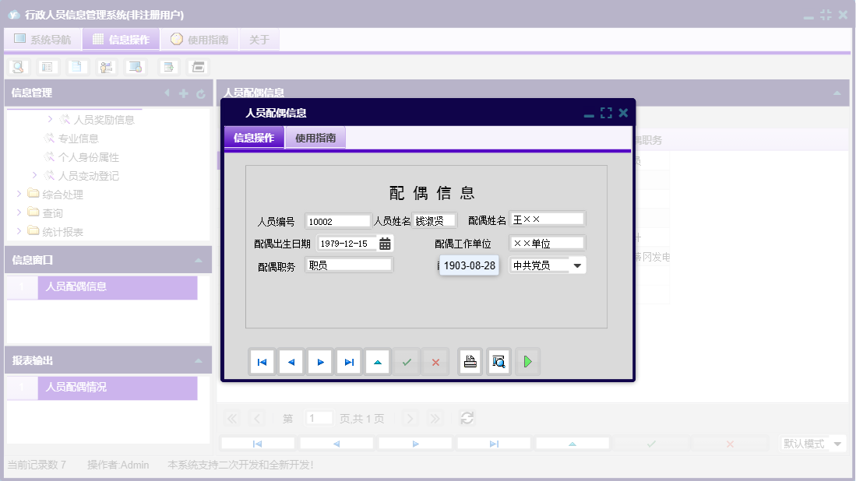Open the 中共党员 dropdown arrow
Viewport: 856px width, 481px height.
(577, 265)
